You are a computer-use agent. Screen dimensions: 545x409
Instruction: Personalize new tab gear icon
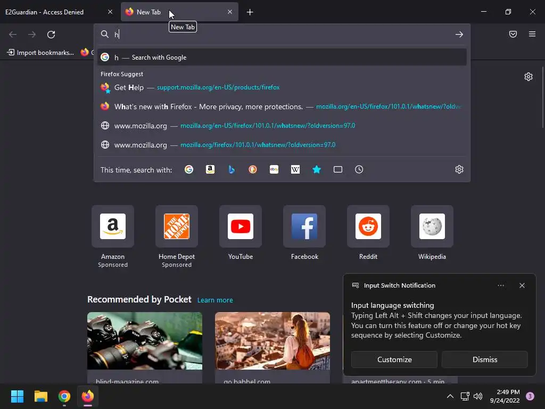coord(529,77)
